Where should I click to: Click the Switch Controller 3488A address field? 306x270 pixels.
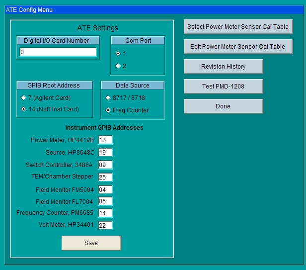tap(105, 165)
